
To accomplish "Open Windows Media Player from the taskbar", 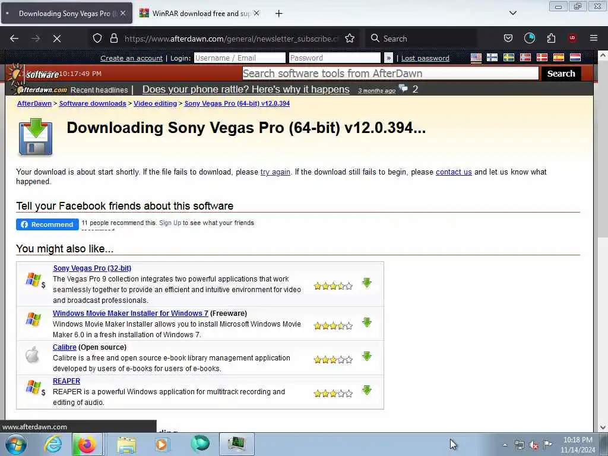I will point(161,444).
